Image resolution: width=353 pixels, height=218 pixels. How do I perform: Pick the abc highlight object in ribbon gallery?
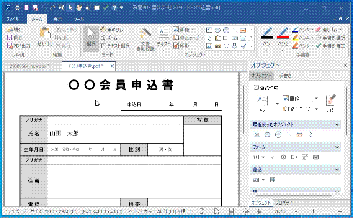218,46
